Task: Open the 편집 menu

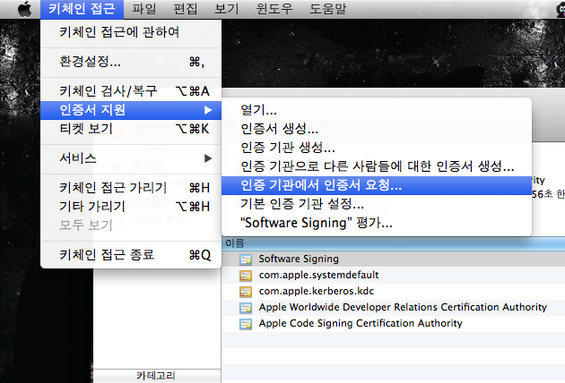Action: pyautogui.click(x=186, y=9)
